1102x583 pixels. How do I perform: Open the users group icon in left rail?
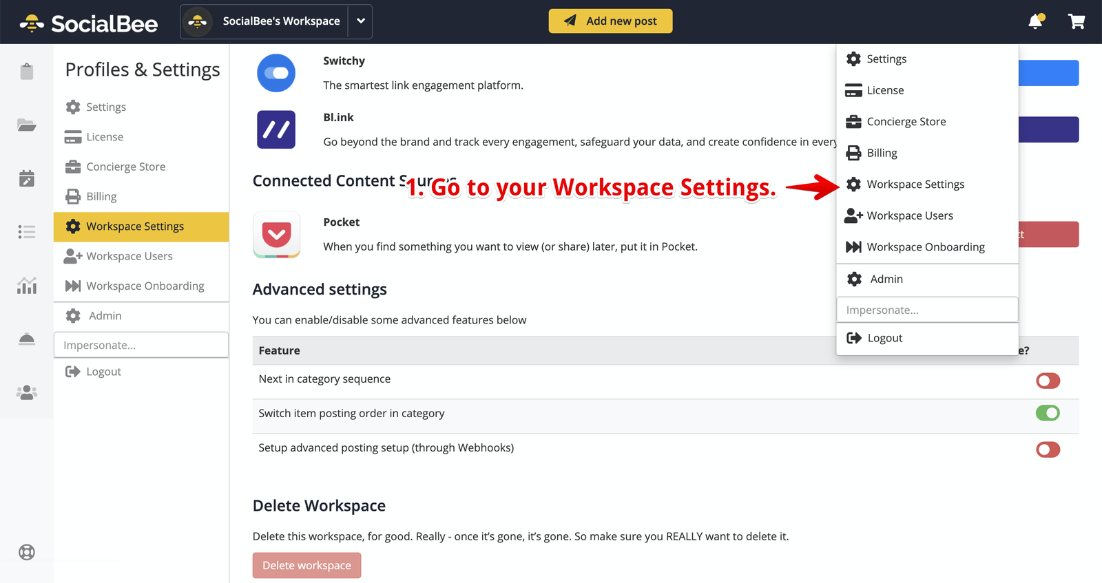point(27,392)
